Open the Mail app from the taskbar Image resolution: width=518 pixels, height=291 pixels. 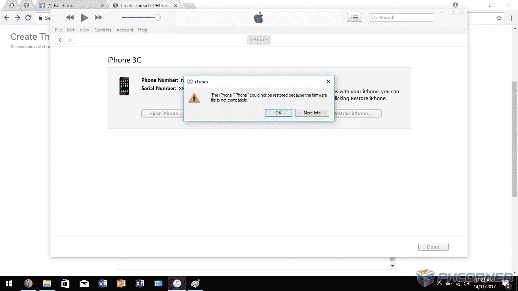84,283
